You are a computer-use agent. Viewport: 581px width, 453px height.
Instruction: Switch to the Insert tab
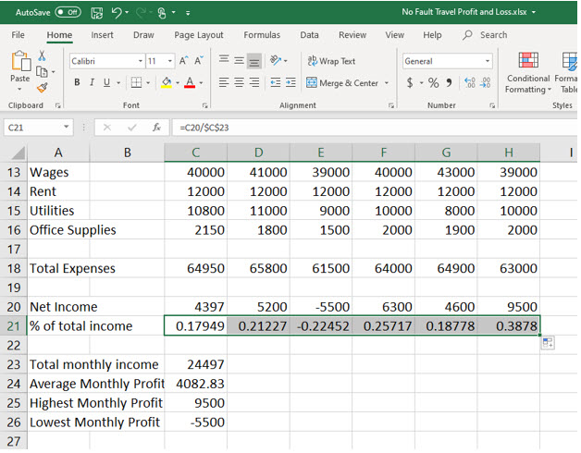(x=102, y=35)
